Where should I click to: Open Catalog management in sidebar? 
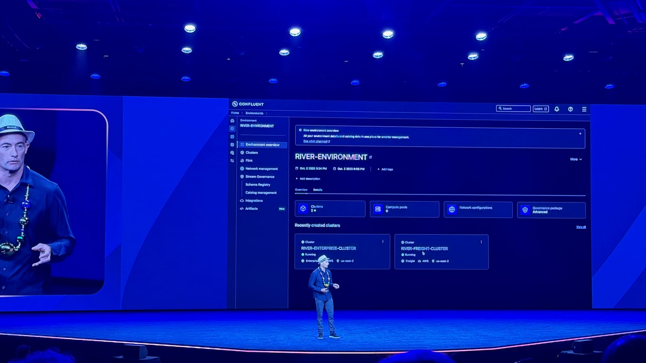tap(261, 193)
